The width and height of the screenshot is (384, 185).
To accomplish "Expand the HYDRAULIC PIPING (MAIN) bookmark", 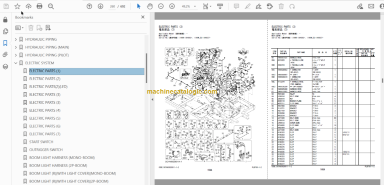I will coord(16,47).
